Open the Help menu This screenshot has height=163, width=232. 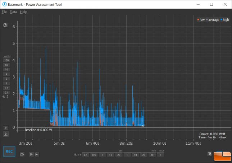coord(23,12)
